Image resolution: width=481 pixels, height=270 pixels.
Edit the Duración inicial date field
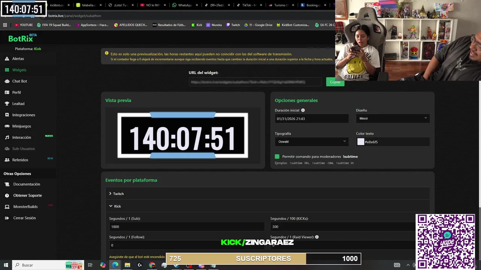[x=312, y=118]
